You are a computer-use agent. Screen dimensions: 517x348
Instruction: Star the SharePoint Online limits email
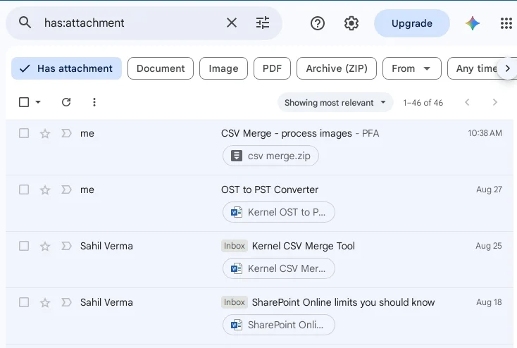pos(45,303)
